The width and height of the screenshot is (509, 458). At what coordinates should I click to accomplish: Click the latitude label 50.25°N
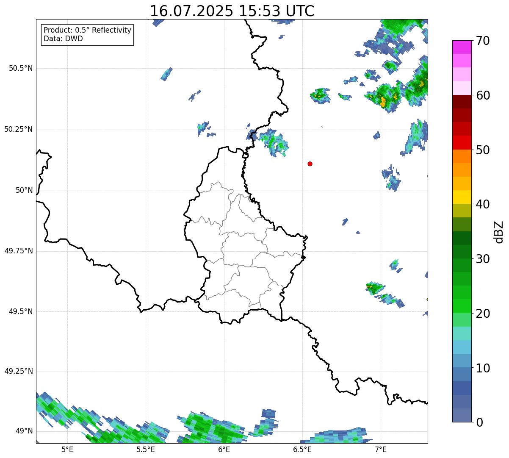point(19,129)
